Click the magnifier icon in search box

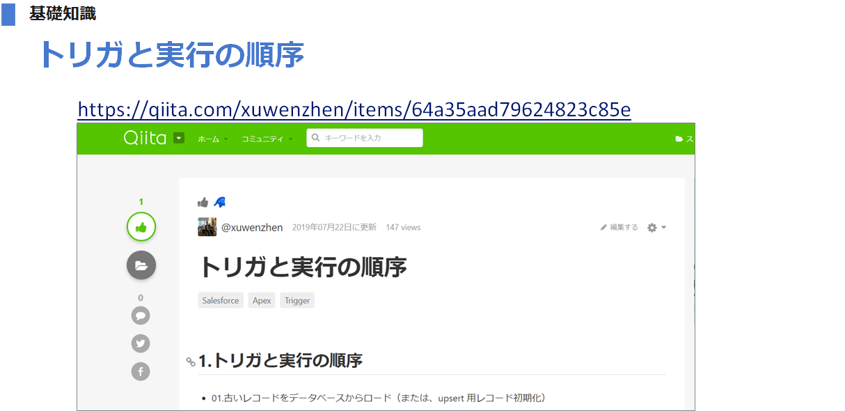(315, 138)
